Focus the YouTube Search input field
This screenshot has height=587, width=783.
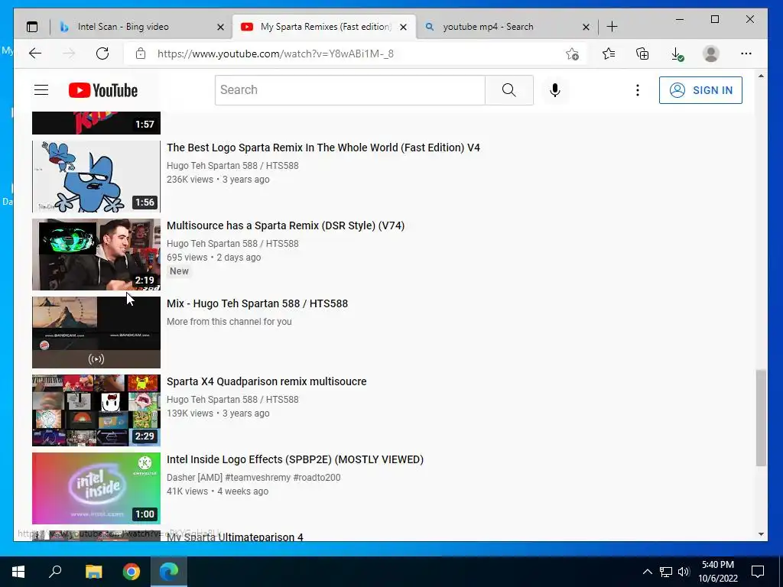(x=350, y=90)
